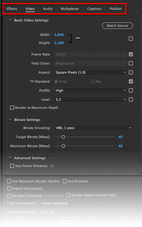Toggle the Profile match source checkbox

tap(131, 90)
